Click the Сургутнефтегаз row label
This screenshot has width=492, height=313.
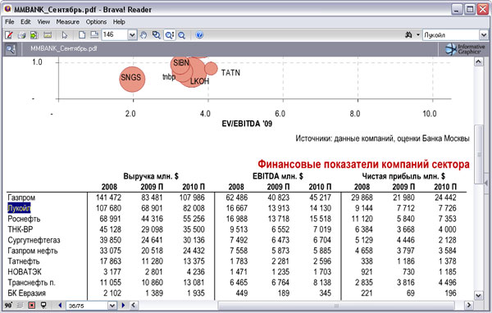coord(34,240)
